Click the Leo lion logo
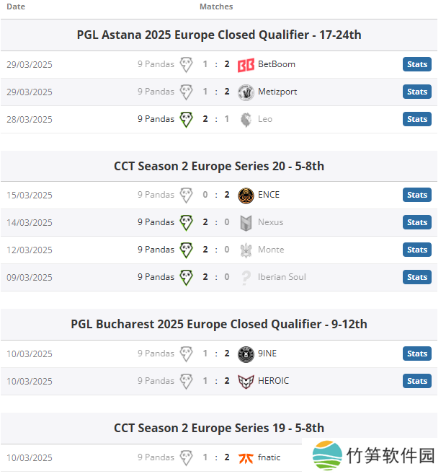This screenshot has width=446, height=474. 246,119
